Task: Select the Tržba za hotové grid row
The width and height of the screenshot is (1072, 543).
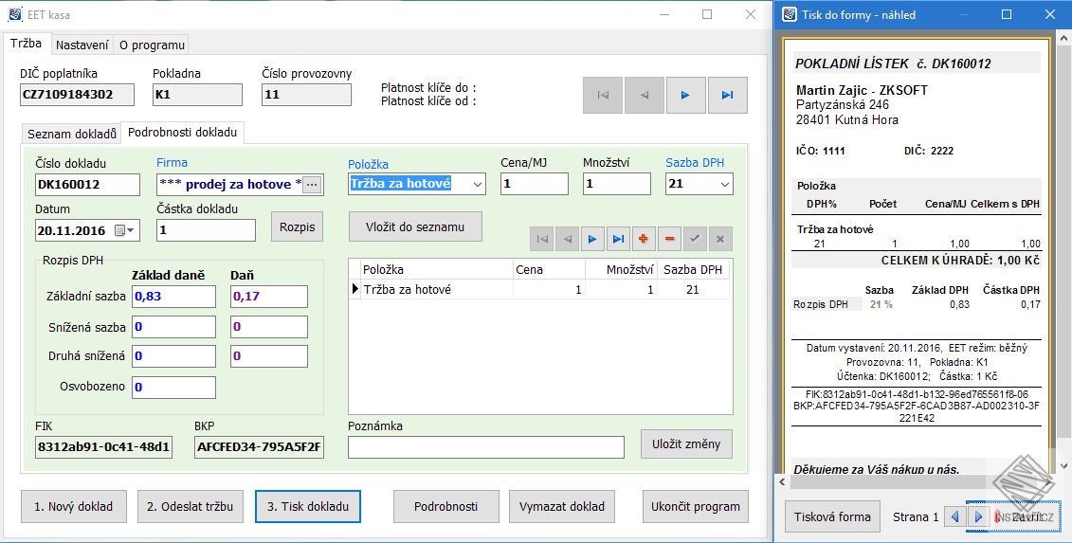Action: pyautogui.click(x=539, y=289)
